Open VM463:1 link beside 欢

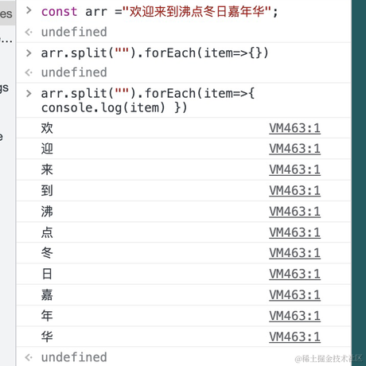[294, 128]
